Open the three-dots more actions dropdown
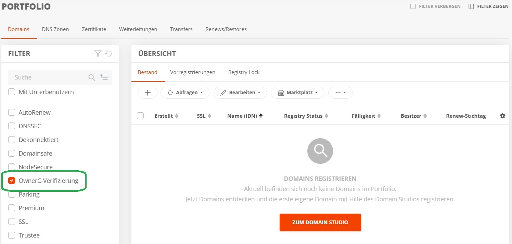The width and height of the screenshot is (512, 244). click(341, 92)
